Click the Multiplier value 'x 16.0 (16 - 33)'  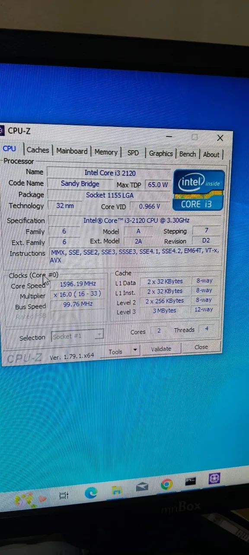pos(78,294)
